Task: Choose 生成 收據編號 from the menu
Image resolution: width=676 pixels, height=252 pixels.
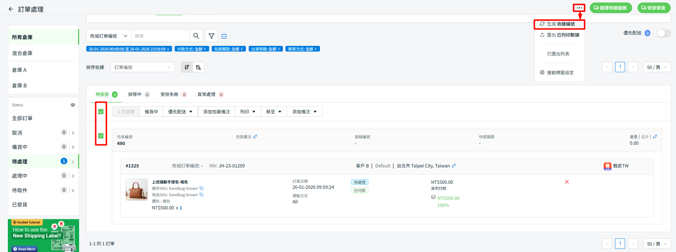Action: (559, 24)
